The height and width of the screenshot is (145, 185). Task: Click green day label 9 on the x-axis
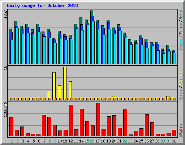[55, 141]
